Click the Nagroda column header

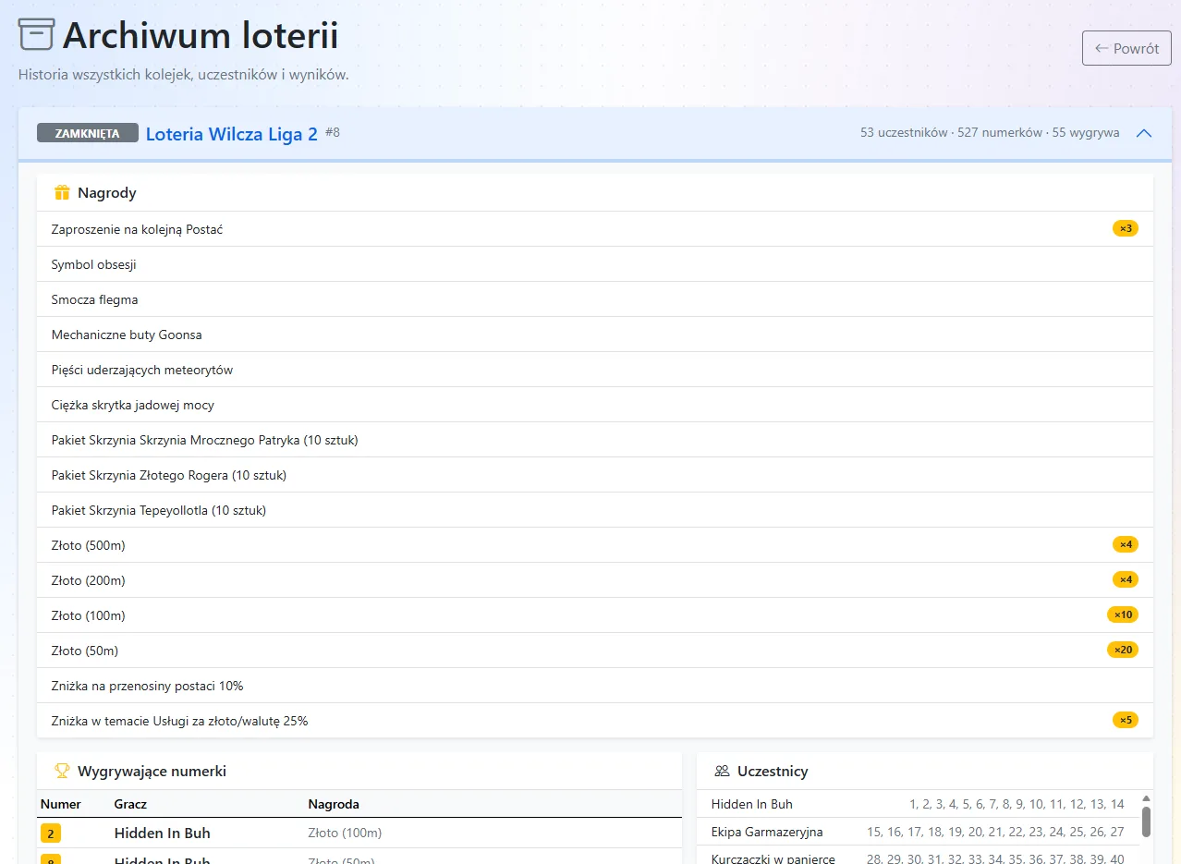(x=334, y=804)
